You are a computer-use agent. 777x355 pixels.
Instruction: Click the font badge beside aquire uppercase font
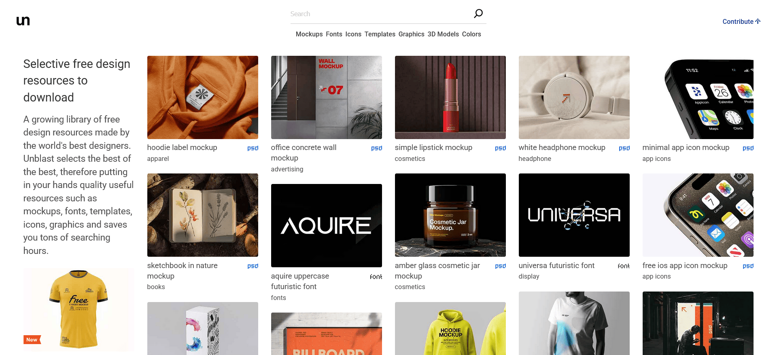point(376,277)
